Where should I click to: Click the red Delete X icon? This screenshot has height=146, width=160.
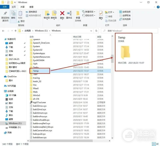point(62,13)
